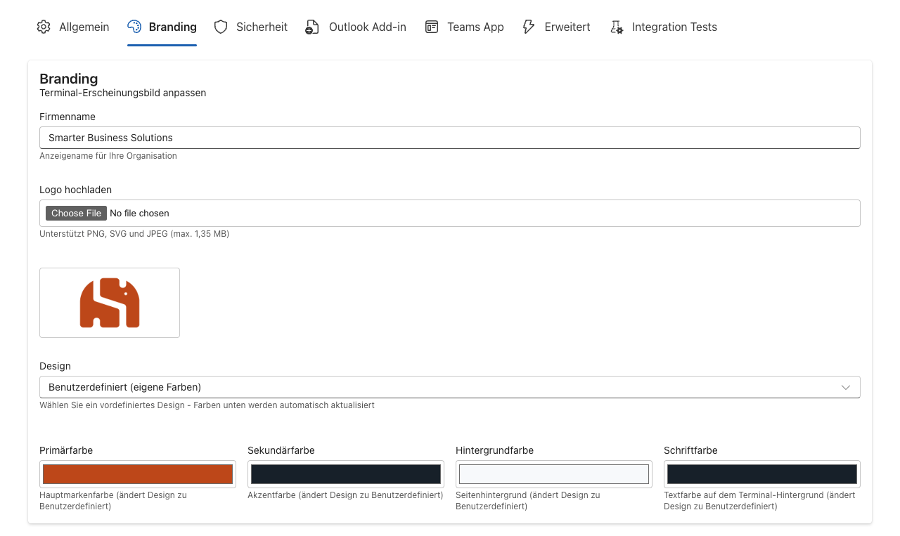Click the Choose File button
Screen dimensions: 900x536
click(76, 213)
